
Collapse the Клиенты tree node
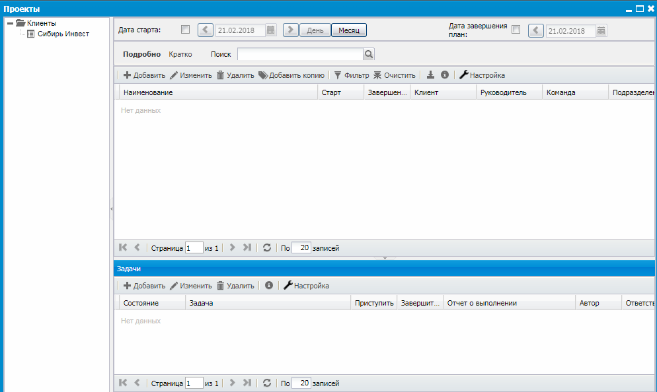pos(10,24)
